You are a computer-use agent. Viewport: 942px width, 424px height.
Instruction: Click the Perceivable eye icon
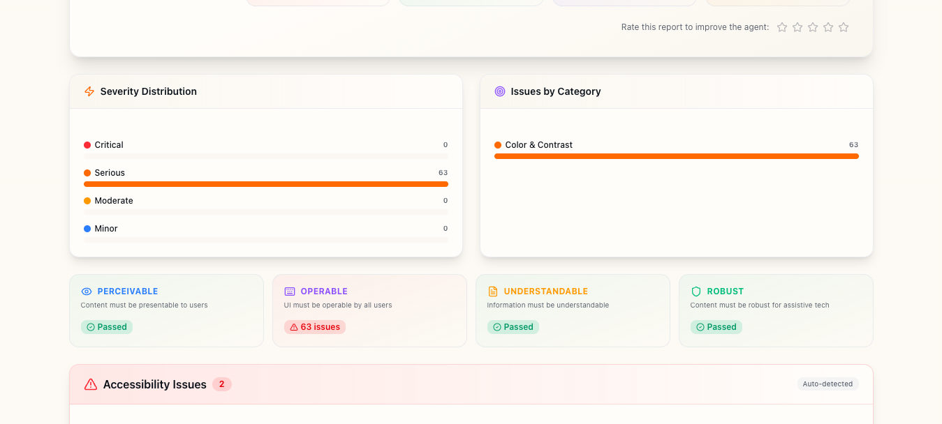[87, 291]
